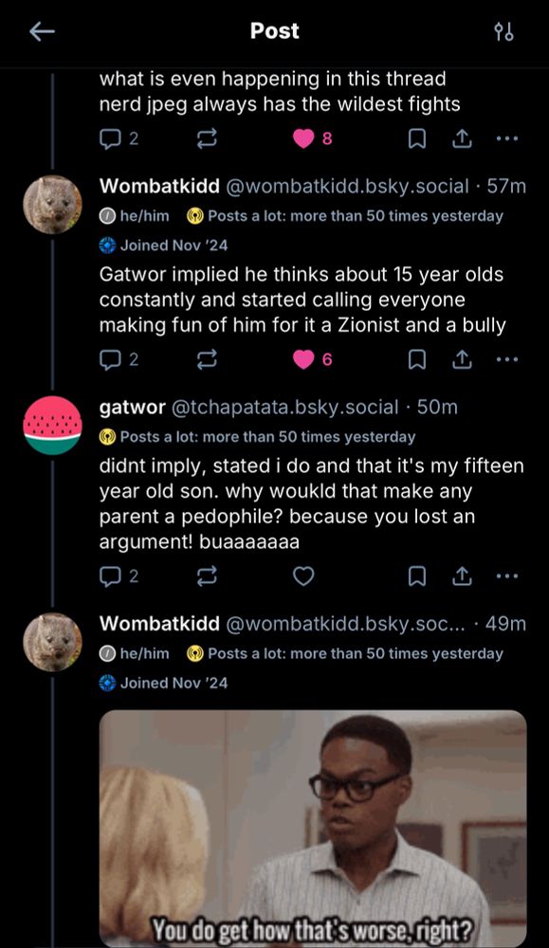
Task: Open the thread preferences sliders icon
Action: coord(504,31)
